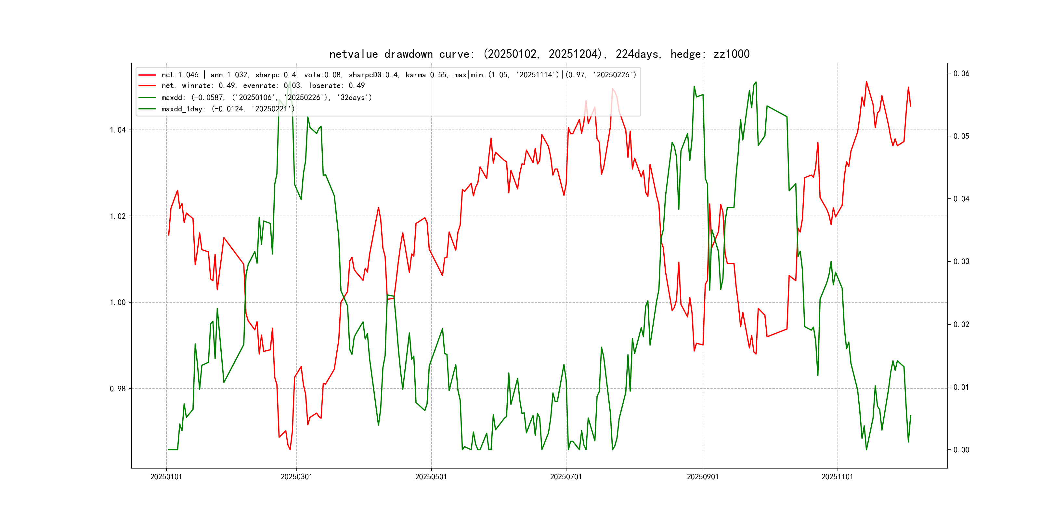Click the 0.98 left axis label
1053x526 pixels.
118,389
